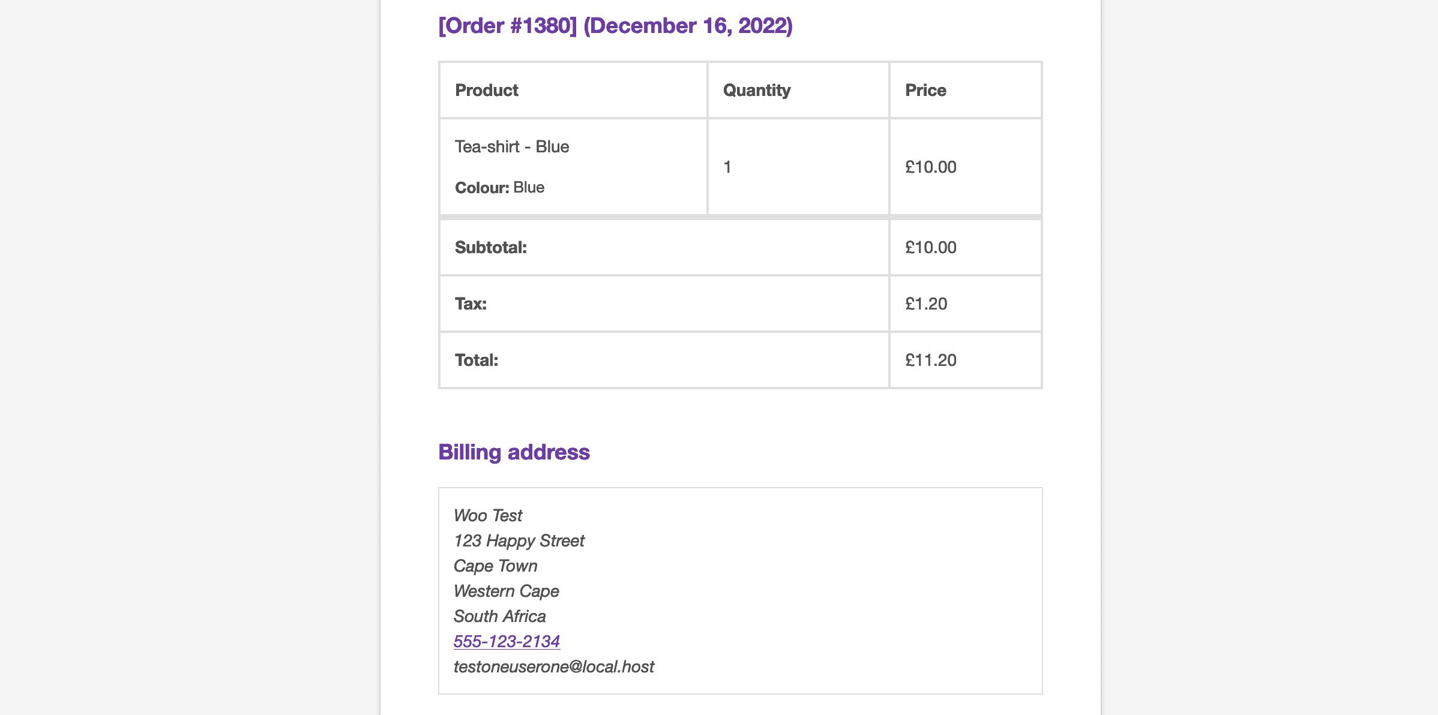Select the Colour: Blue attribute text
Viewport: 1438px width, 715px height.
click(x=499, y=187)
